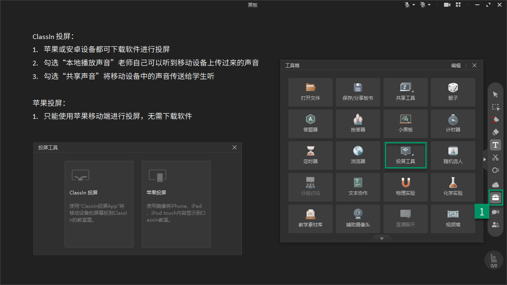Restore the window using the arrows icon
Viewport: 507px width, 285px height.
click(488, 5)
